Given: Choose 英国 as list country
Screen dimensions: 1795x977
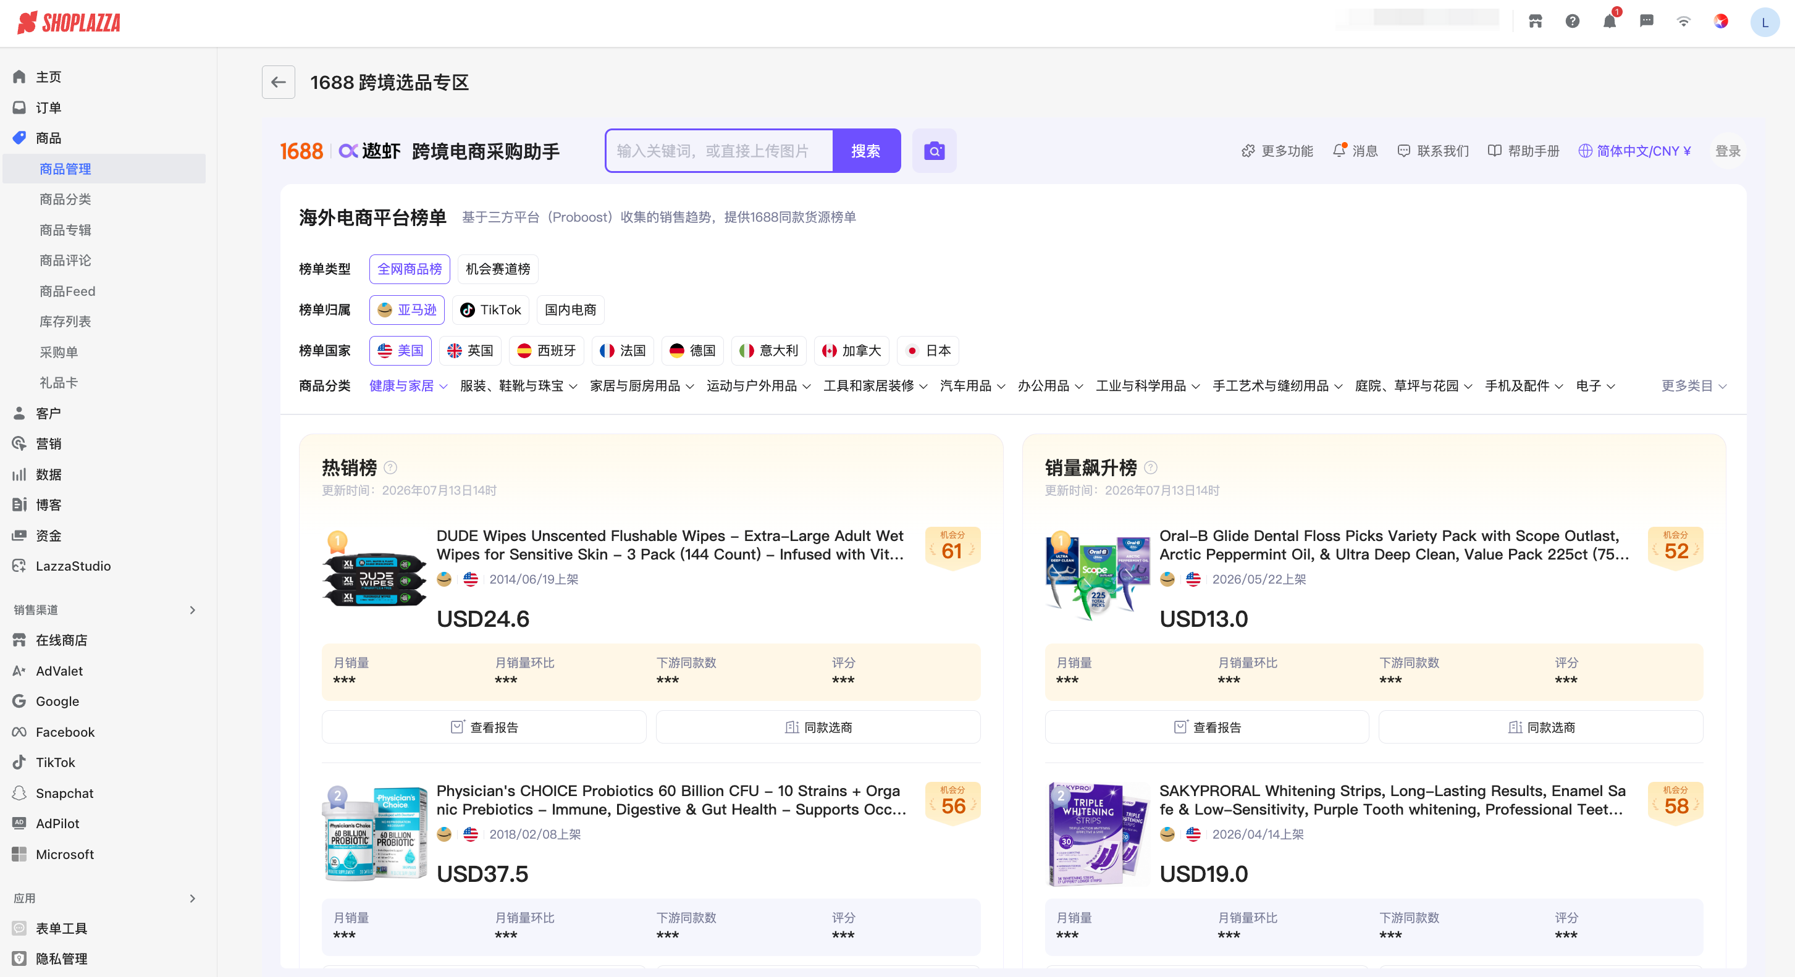Looking at the screenshot, I should [x=470, y=351].
